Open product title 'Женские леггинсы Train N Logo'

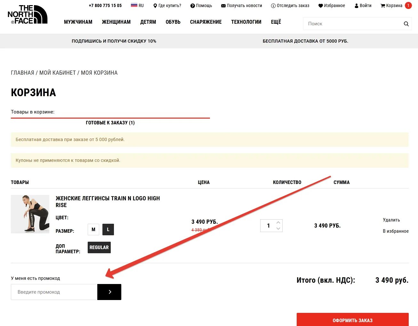coord(108,202)
